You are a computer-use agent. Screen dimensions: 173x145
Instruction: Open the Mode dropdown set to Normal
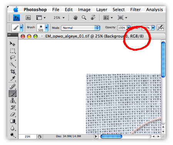(80, 28)
